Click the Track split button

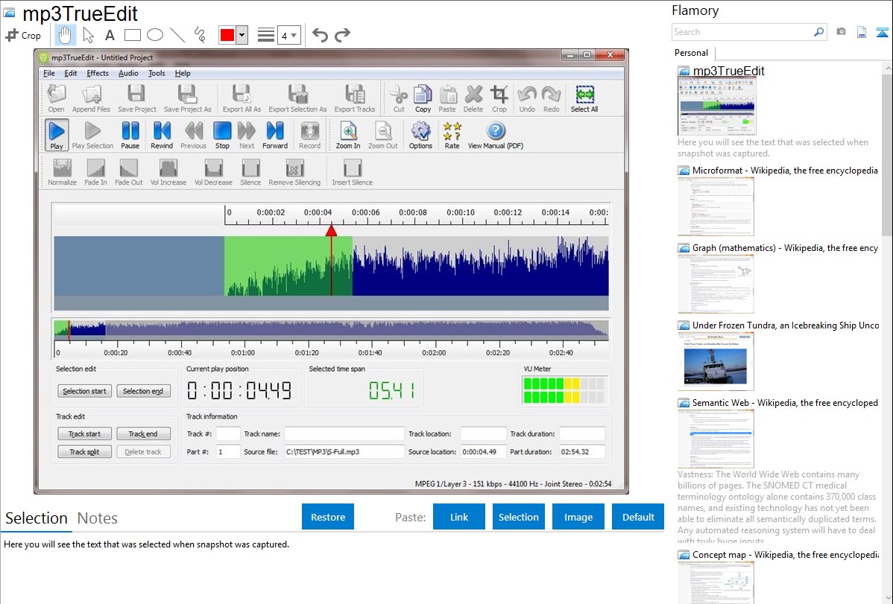[84, 452]
